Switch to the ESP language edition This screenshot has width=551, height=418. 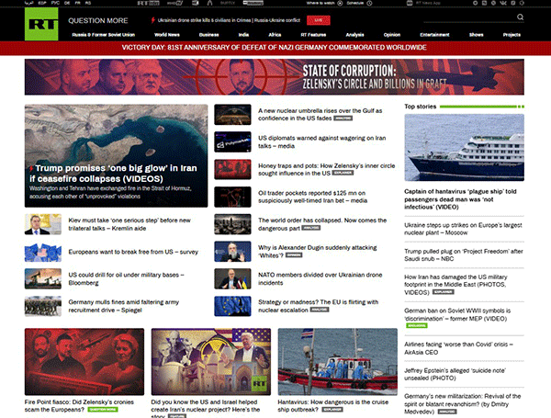coord(42,3)
